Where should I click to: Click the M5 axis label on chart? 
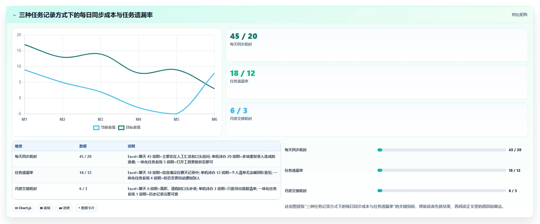tap(176, 119)
